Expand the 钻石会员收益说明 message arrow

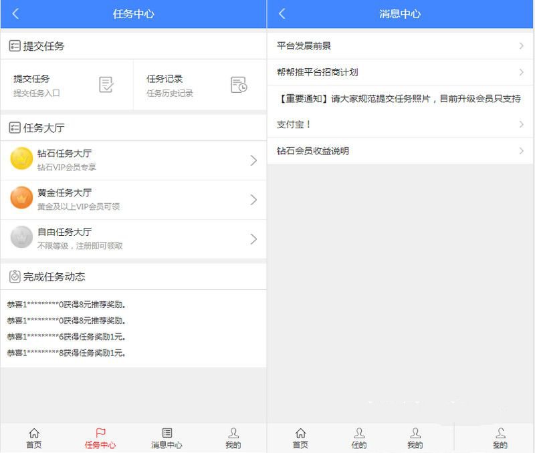click(x=521, y=150)
